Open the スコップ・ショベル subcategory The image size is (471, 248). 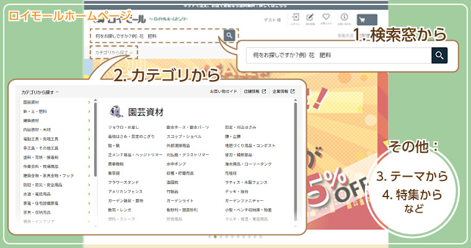coord(184,136)
